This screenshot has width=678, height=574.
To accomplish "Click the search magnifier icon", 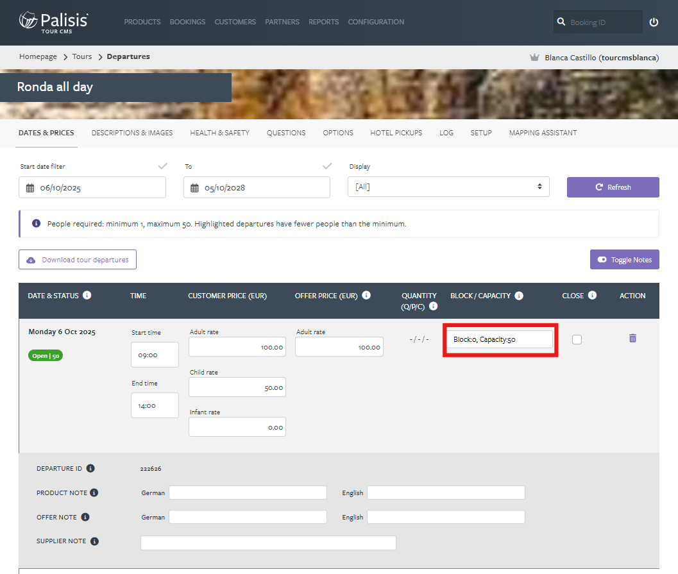I will (561, 22).
